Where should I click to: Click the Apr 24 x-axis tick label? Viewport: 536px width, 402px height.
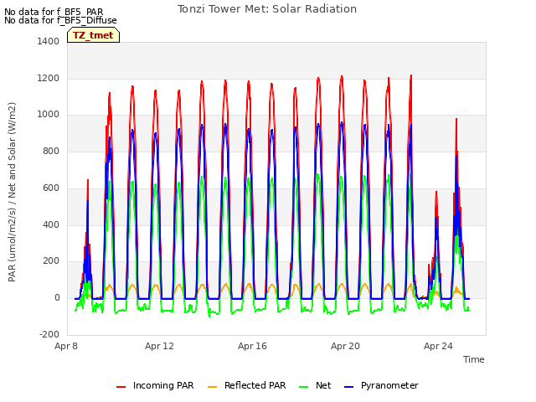438,346
